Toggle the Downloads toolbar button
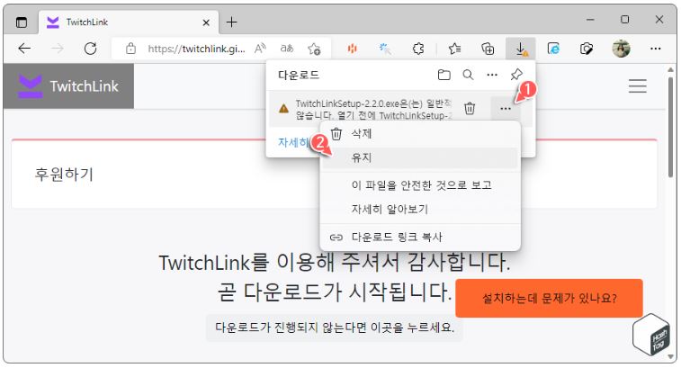681x368 pixels. (x=520, y=49)
